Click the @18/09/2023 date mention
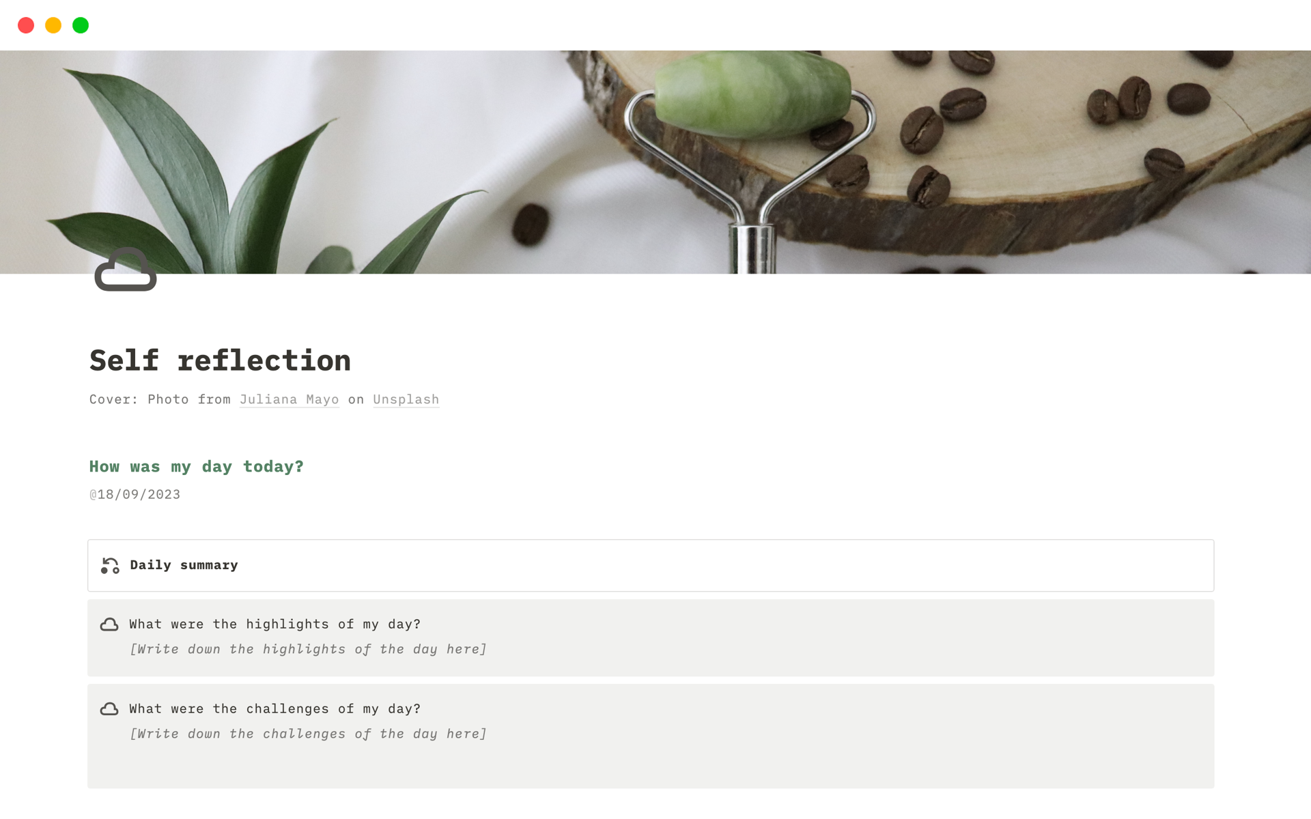 135,494
